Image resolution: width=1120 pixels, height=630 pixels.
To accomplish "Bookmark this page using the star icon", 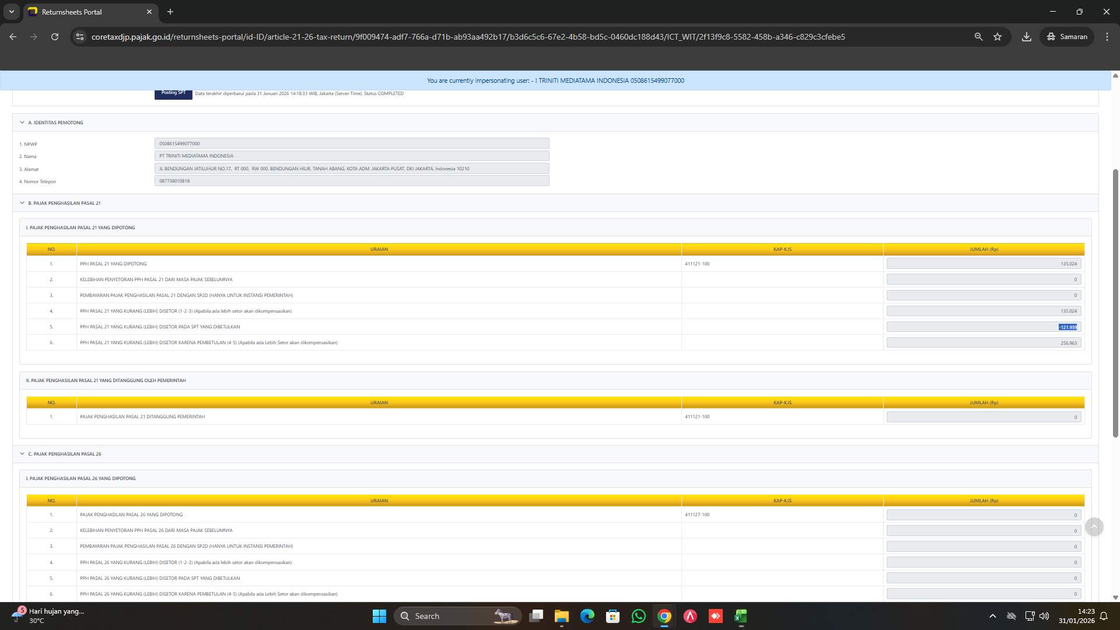I will (x=998, y=36).
